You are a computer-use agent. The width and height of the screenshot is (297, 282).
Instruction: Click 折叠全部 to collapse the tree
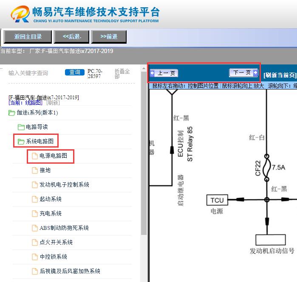[x=122, y=74]
